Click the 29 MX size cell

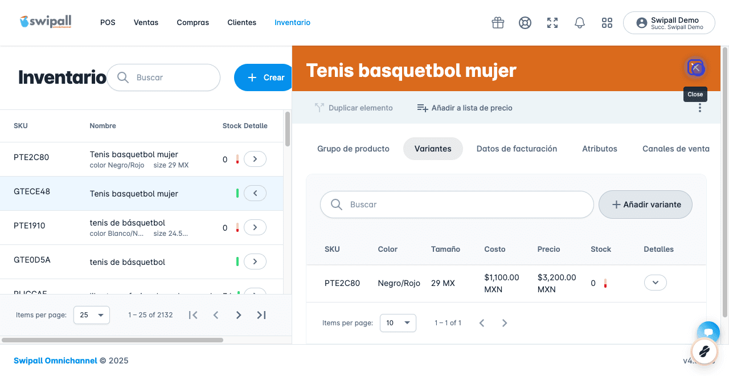pos(443,283)
